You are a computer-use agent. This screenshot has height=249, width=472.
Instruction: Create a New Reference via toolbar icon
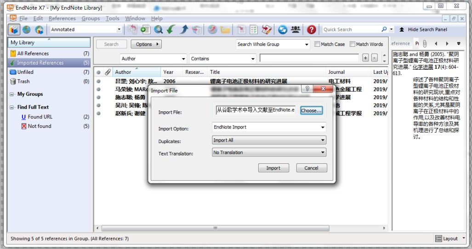145,29
